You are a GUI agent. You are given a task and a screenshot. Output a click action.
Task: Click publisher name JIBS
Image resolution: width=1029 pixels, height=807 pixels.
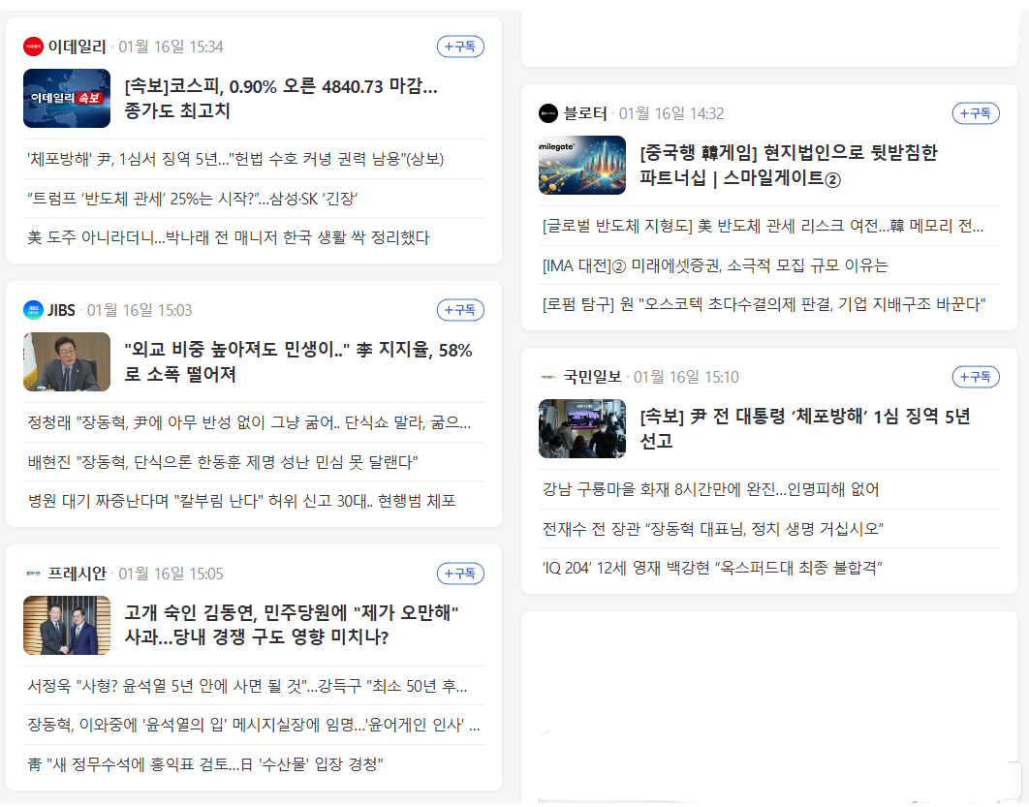pos(62,310)
